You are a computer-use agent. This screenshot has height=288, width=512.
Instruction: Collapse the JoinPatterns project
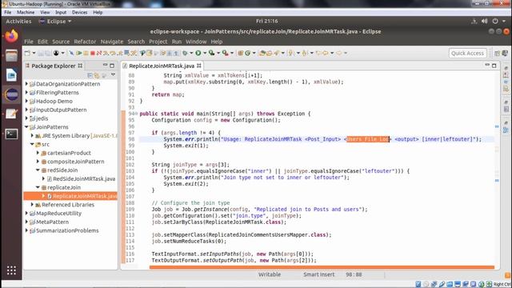point(26,127)
